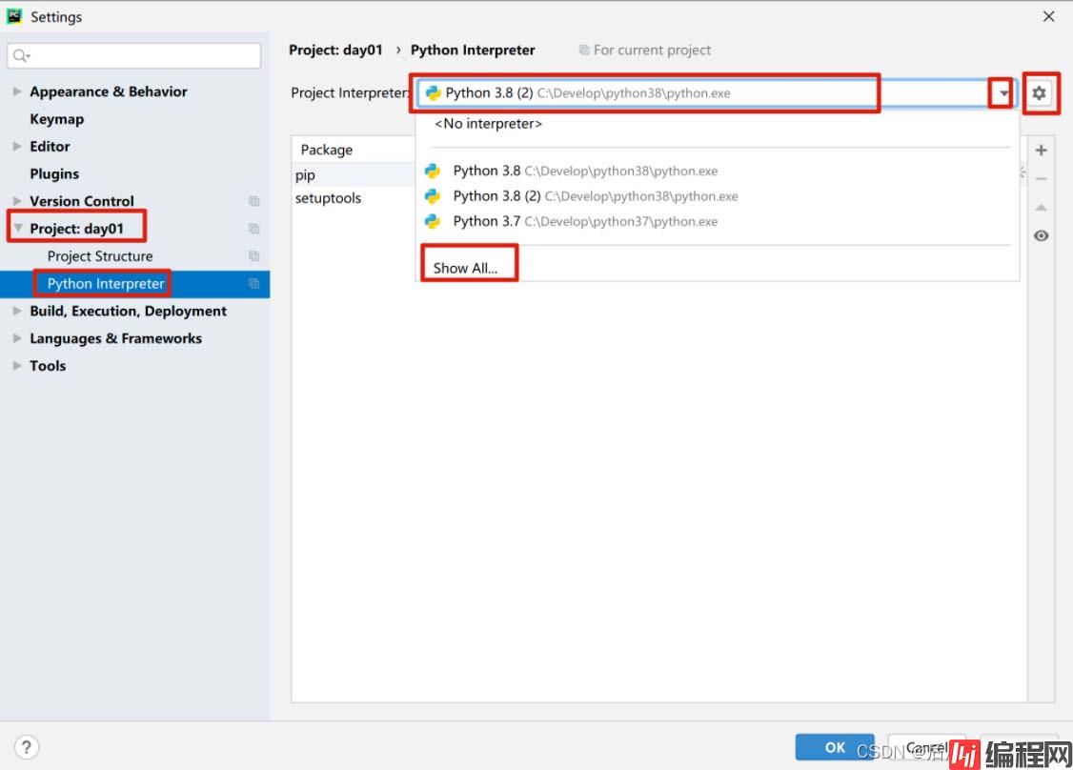Click the plus icon to install a package
The image size is (1073, 770).
pyautogui.click(x=1041, y=151)
